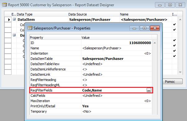The image size is (187, 121).
Task: Click the Report Dataset Designer window icon
Action: coord(5,5)
